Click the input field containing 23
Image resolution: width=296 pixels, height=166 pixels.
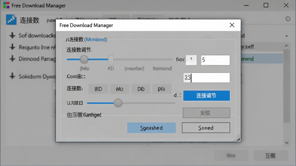pyautogui.click(x=206, y=78)
